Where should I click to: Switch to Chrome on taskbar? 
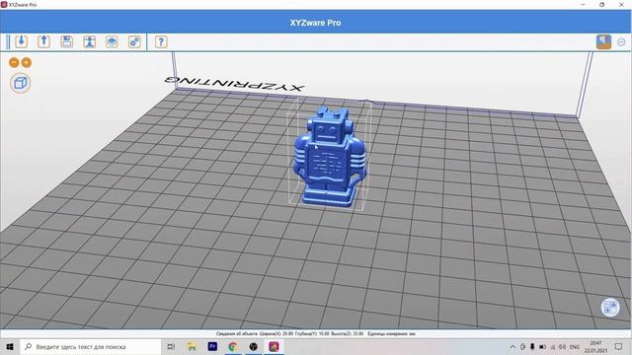pos(233,346)
